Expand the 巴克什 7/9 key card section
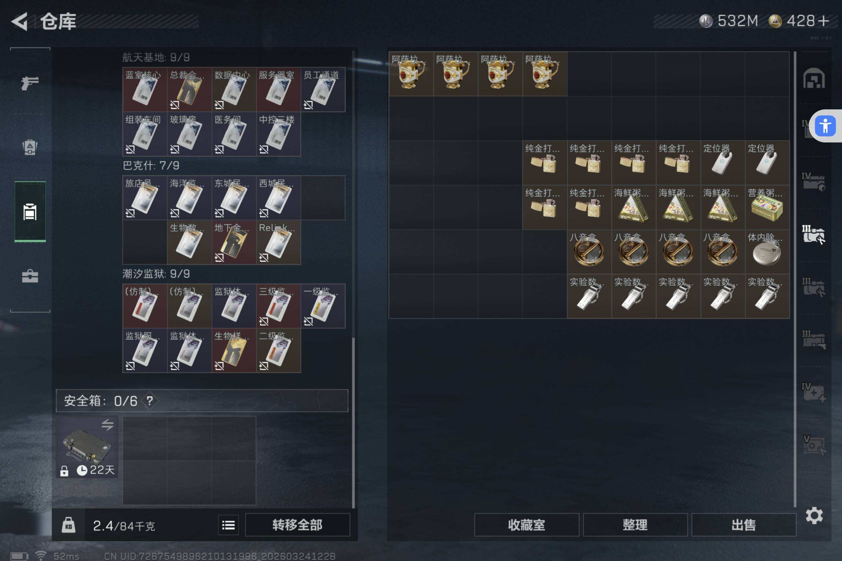842x561 pixels. point(151,165)
